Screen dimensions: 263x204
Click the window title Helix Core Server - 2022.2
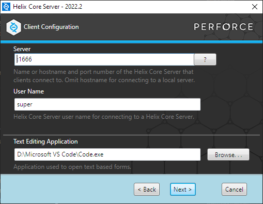tap(48, 7)
